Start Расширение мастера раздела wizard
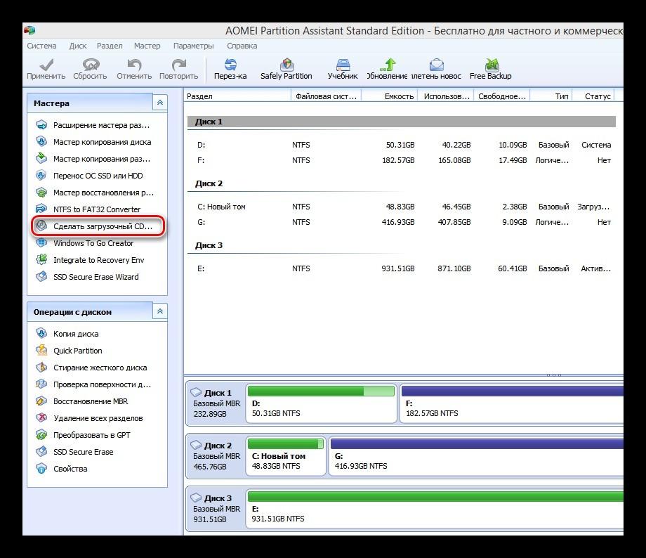646x558 pixels. point(93,125)
